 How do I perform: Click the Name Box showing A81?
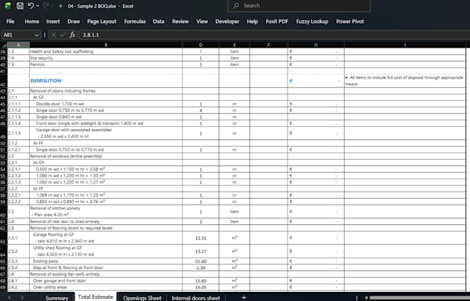pos(17,35)
